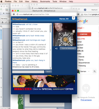Open the DirkYates special offer banner
The width and height of the screenshot is (99, 109).
click(44, 83)
